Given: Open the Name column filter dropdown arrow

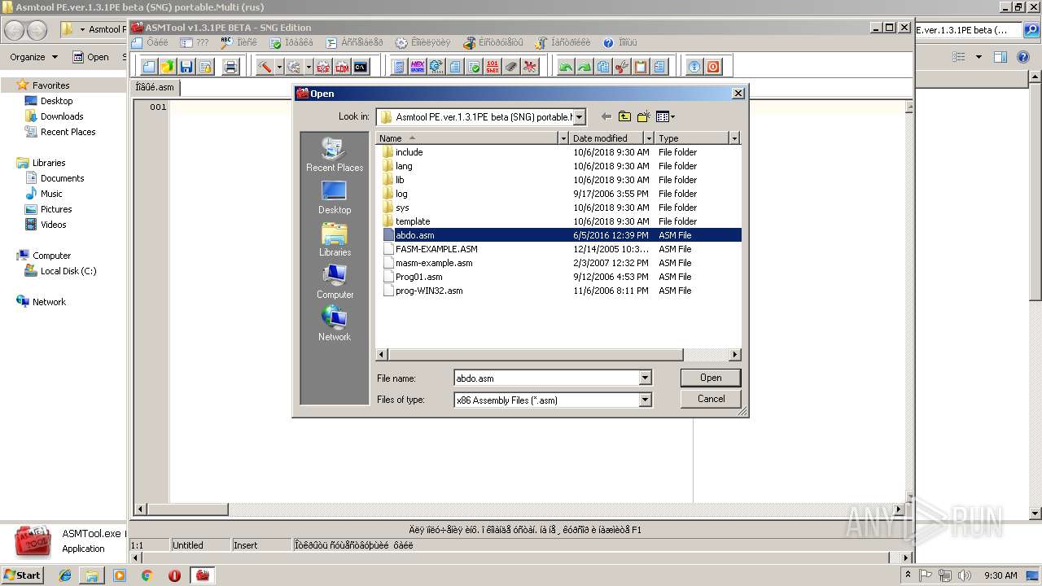Looking at the screenshot, I should coord(563,138).
